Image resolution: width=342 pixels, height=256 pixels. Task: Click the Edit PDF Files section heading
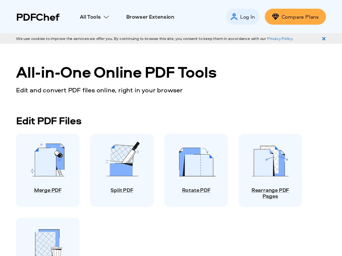pos(49,121)
